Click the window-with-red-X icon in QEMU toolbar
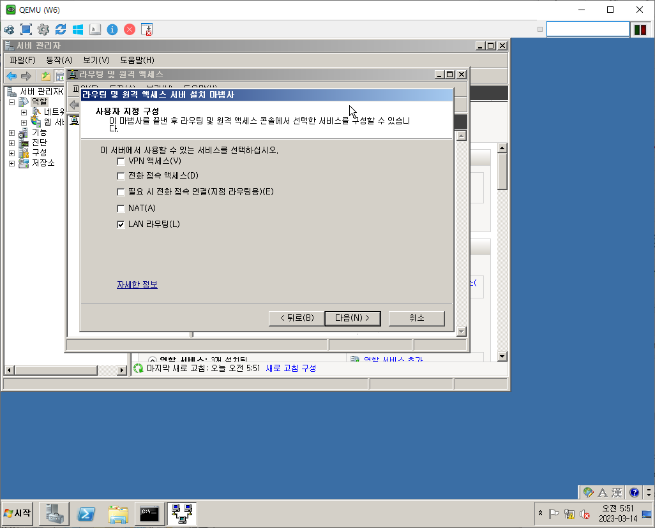This screenshot has height=528, width=655. click(x=147, y=29)
